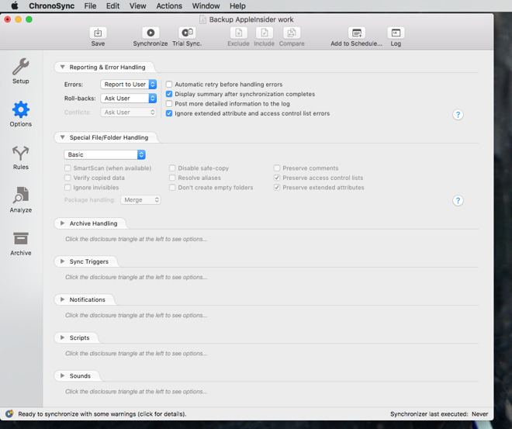Open the Window menu
Image resolution: width=512 pixels, height=429 pixels.
pos(206,6)
